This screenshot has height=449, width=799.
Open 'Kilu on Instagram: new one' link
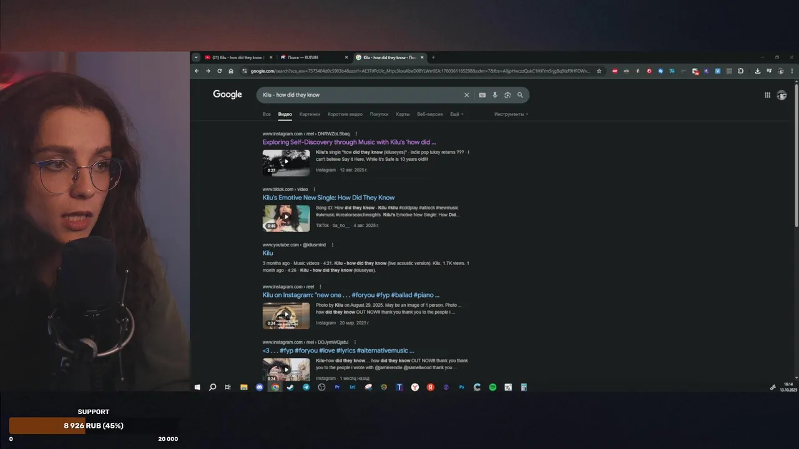[x=351, y=295]
